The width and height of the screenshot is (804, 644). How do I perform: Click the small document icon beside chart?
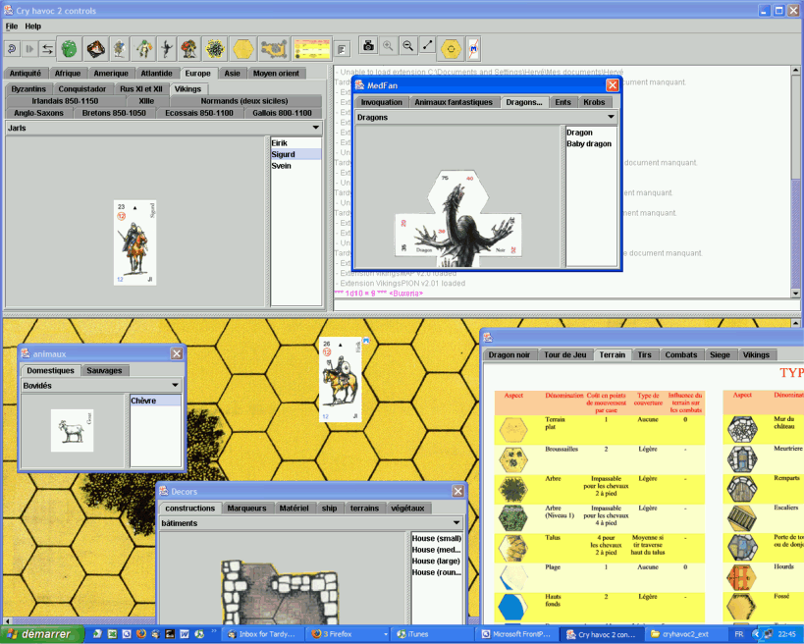(342, 49)
